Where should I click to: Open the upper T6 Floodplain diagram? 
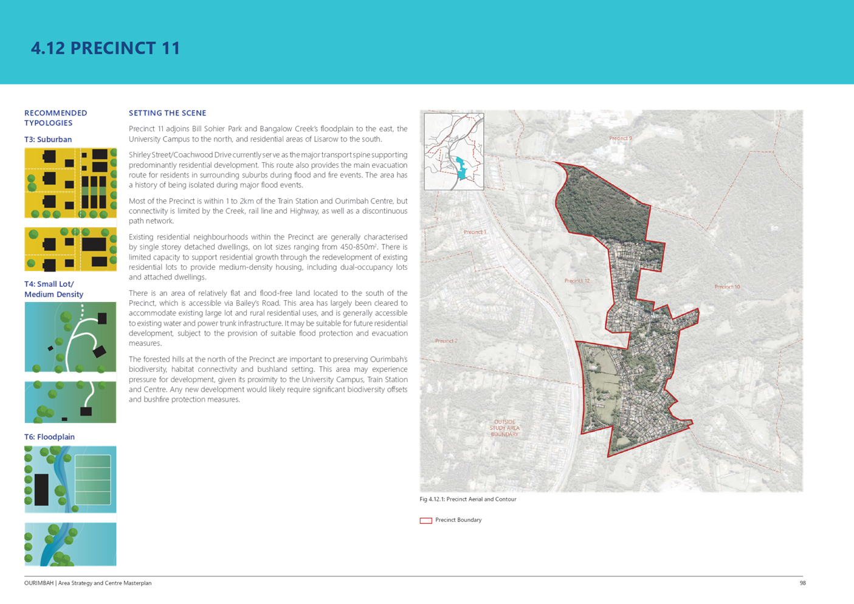pyautogui.click(x=71, y=479)
